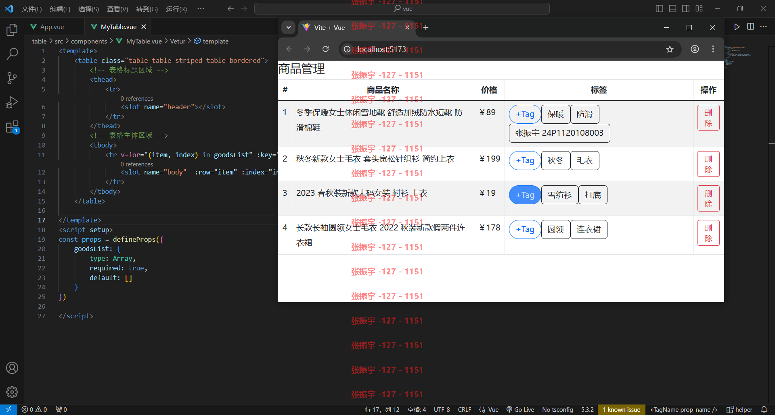View site information icon in address bar
The height and width of the screenshot is (415, 775).
click(347, 49)
